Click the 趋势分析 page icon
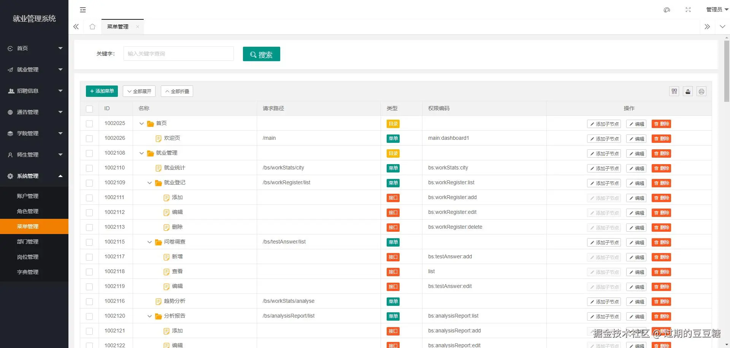The image size is (730, 348). [159, 301]
